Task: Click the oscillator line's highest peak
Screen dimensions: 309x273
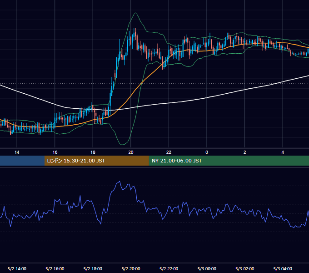Action: (120, 181)
